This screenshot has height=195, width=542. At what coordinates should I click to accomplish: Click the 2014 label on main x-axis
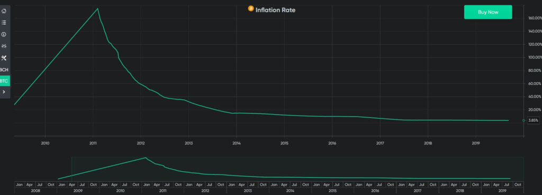pyautogui.click(x=237, y=143)
